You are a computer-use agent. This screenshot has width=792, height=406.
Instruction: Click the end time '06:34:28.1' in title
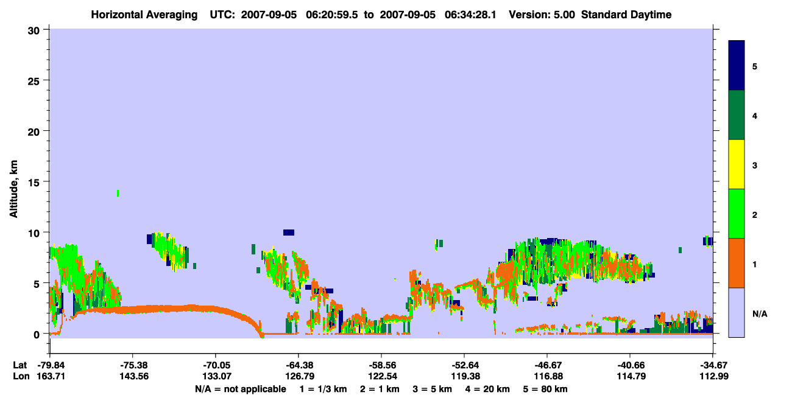470,15
